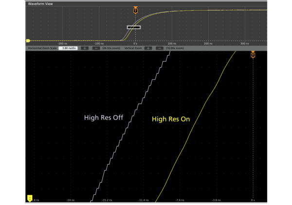
Task: Click the High Res Off label
Action: (104, 117)
